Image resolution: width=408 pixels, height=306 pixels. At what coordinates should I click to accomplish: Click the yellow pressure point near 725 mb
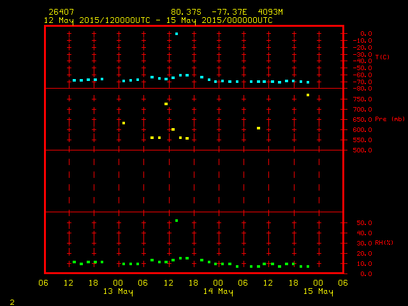tap(166, 104)
